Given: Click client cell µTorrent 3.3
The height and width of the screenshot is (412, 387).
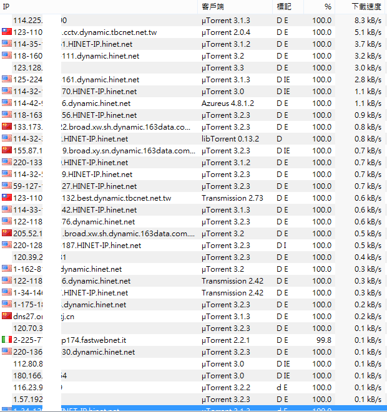Looking at the screenshot, I should [x=223, y=68].
